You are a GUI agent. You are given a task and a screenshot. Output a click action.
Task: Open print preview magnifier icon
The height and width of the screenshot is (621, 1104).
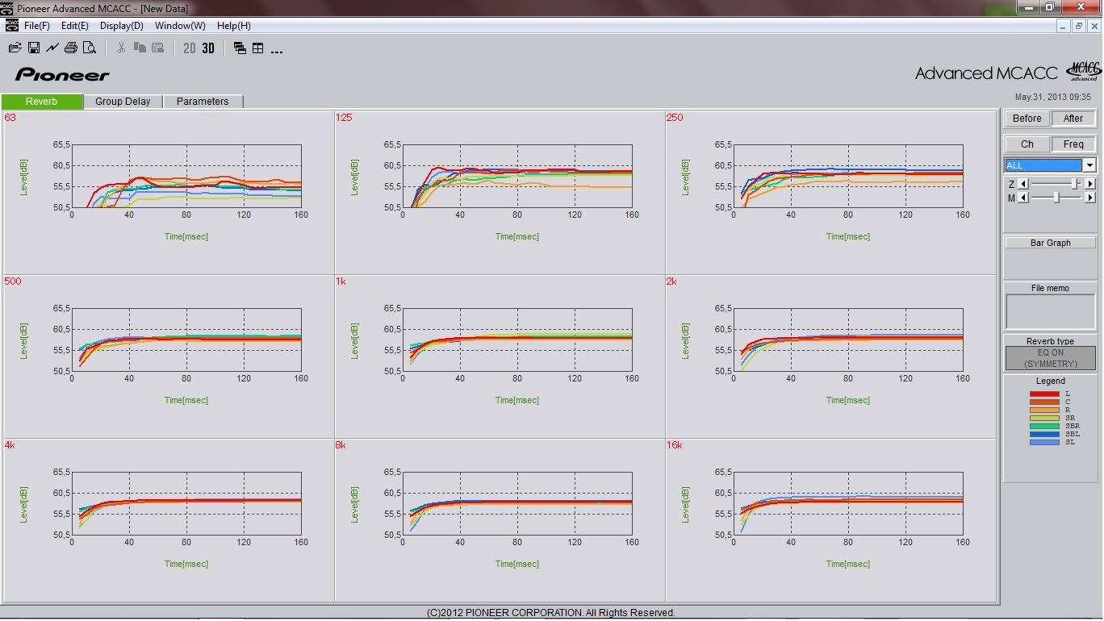click(x=90, y=48)
